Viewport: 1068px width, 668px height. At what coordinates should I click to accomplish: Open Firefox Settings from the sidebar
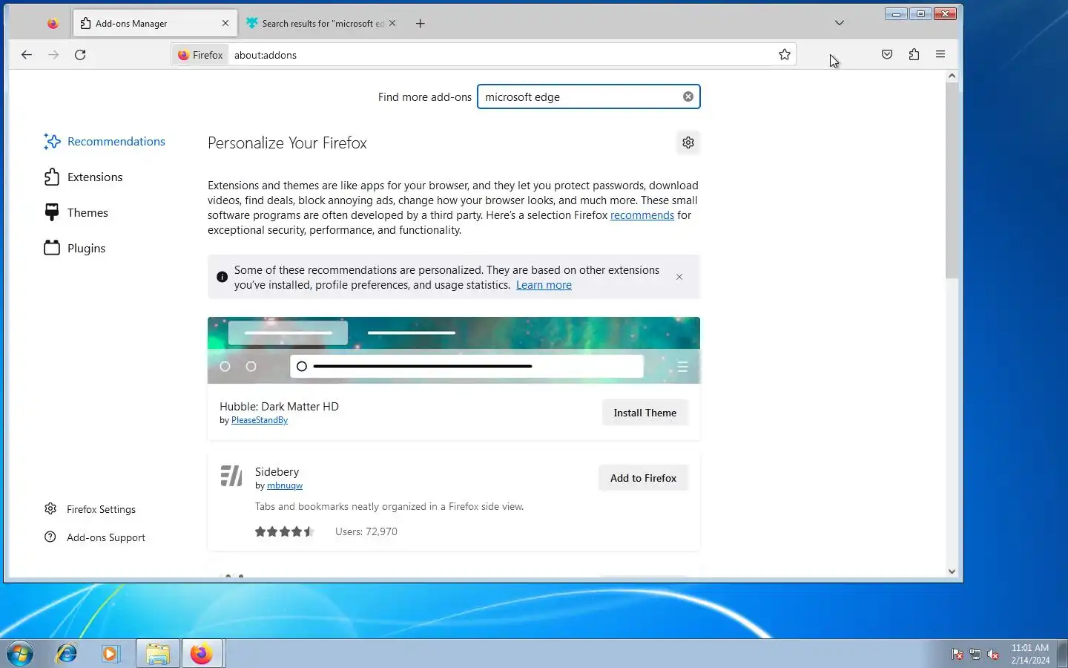[90, 509]
